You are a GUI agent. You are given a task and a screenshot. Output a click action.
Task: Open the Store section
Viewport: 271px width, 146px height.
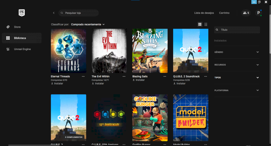click(x=22, y=27)
